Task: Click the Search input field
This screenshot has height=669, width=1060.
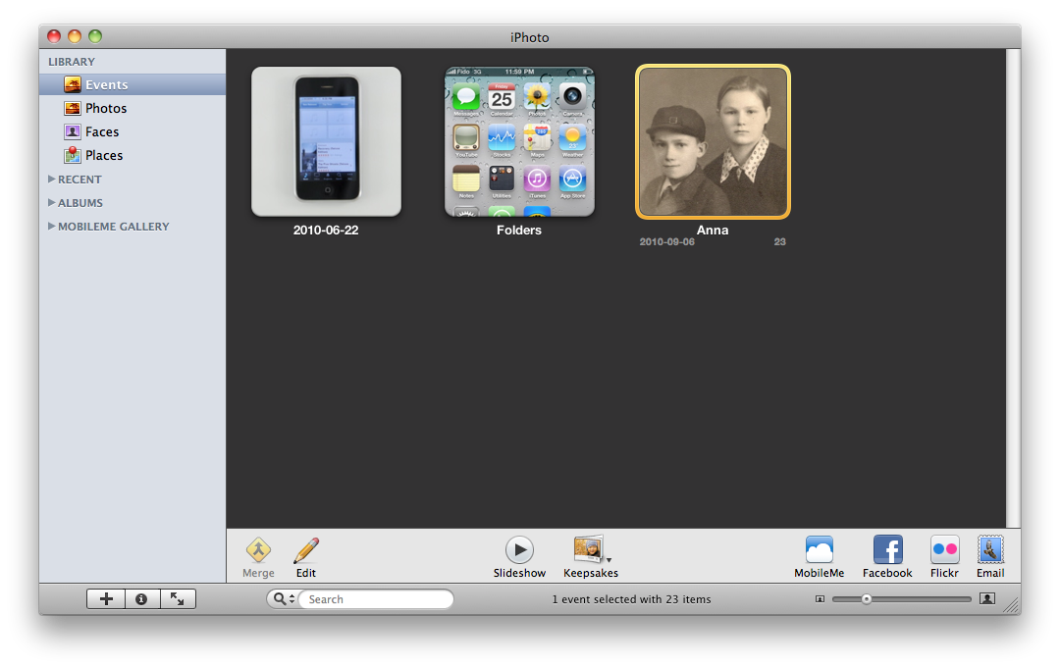Action: coord(375,599)
